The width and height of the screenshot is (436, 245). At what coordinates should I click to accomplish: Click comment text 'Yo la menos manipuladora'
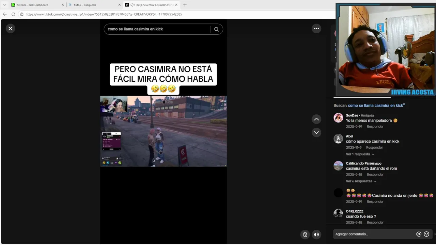pyautogui.click(x=369, y=120)
